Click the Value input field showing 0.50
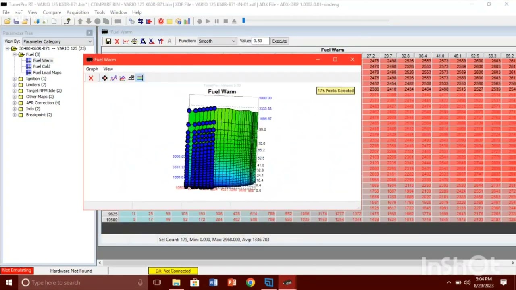This screenshot has height=290, width=516. coord(260,41)
